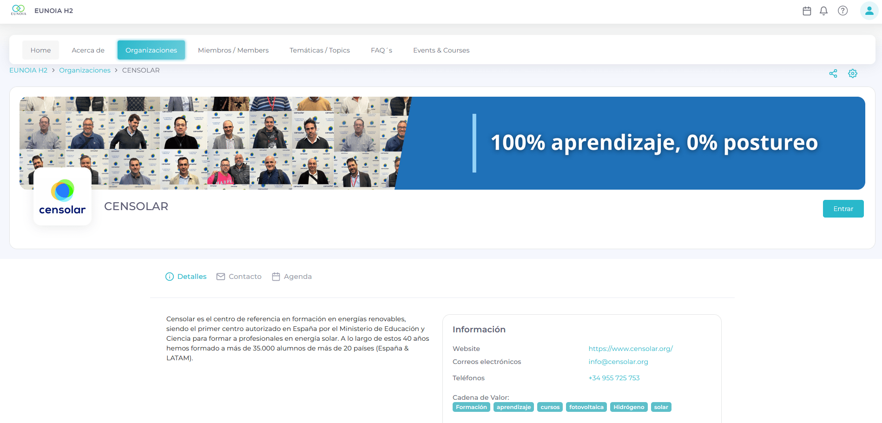Click the Hidrógeno tag
Screen dimensions: 882x423
click(629, 407)
